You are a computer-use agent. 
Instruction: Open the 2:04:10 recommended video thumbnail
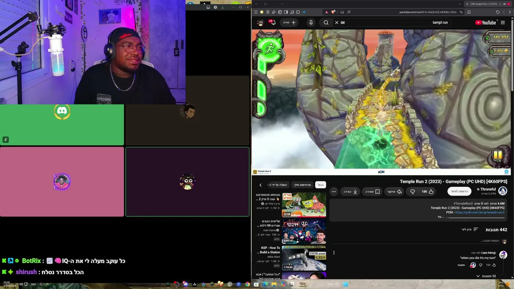(x=304, y=232)
